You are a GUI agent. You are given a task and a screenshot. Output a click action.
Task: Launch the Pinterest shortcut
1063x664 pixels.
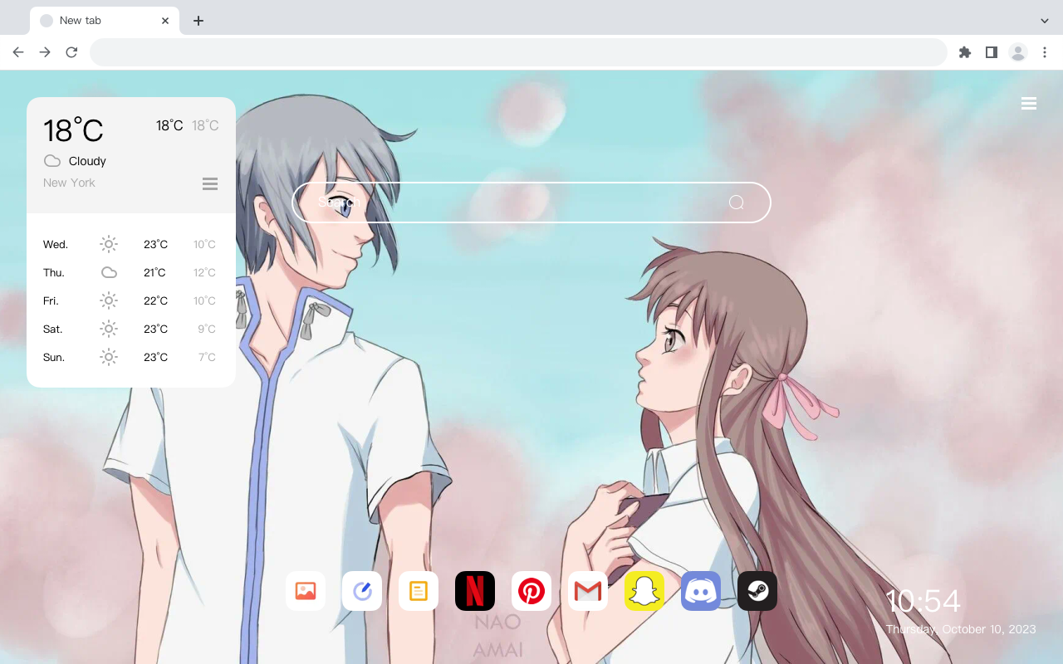click(531, 591)
